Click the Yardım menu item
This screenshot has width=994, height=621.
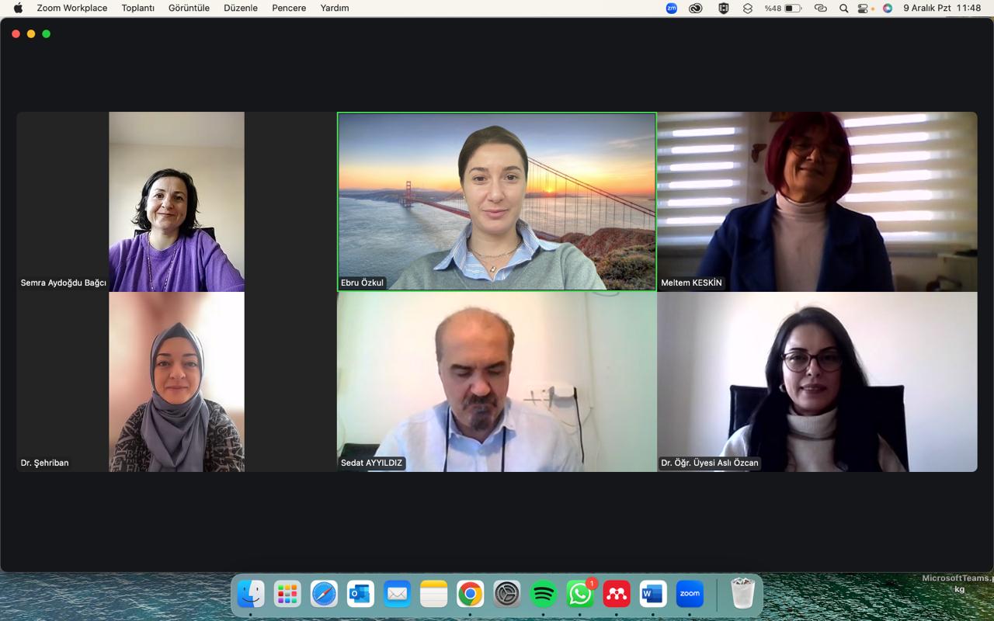335,9
